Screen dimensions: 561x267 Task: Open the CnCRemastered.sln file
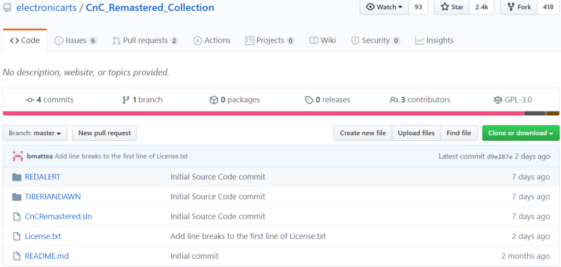(x=58, y=216)
